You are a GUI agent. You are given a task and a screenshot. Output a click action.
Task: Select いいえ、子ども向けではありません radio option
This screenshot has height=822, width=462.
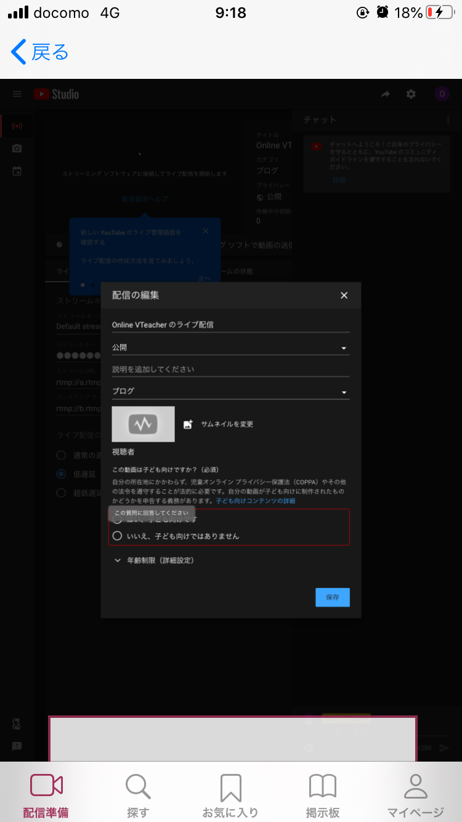pos(118,535)
